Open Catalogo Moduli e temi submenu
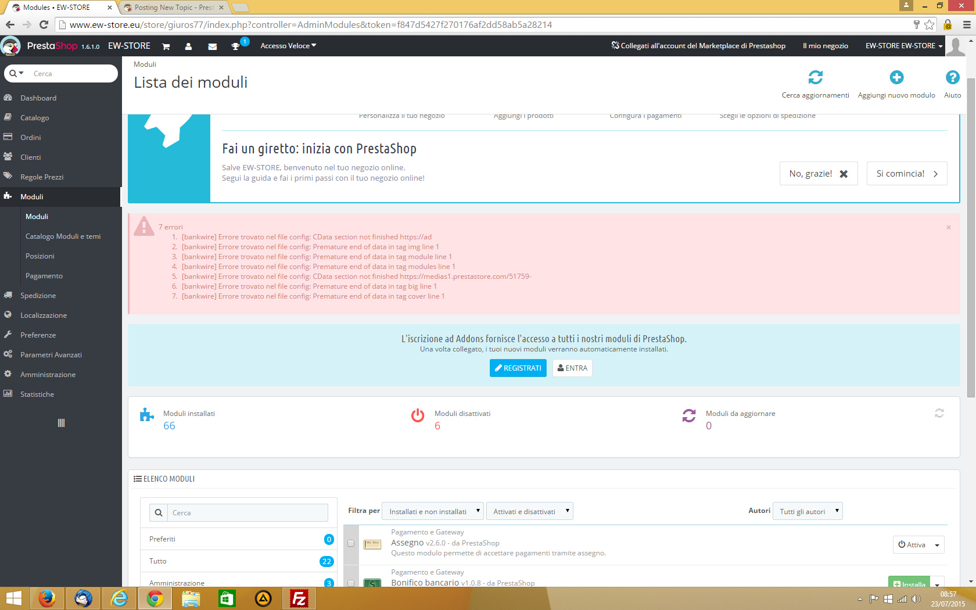 point(63,236)
